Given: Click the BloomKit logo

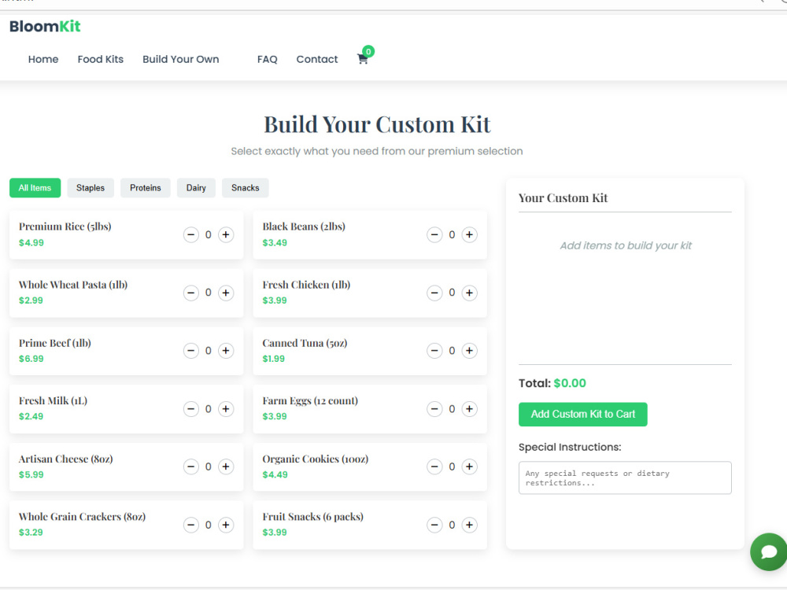Looking at the screenshot, I should 45,26.
